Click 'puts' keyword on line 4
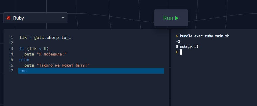Screen dimensions: 257x106 click(29, 54)
